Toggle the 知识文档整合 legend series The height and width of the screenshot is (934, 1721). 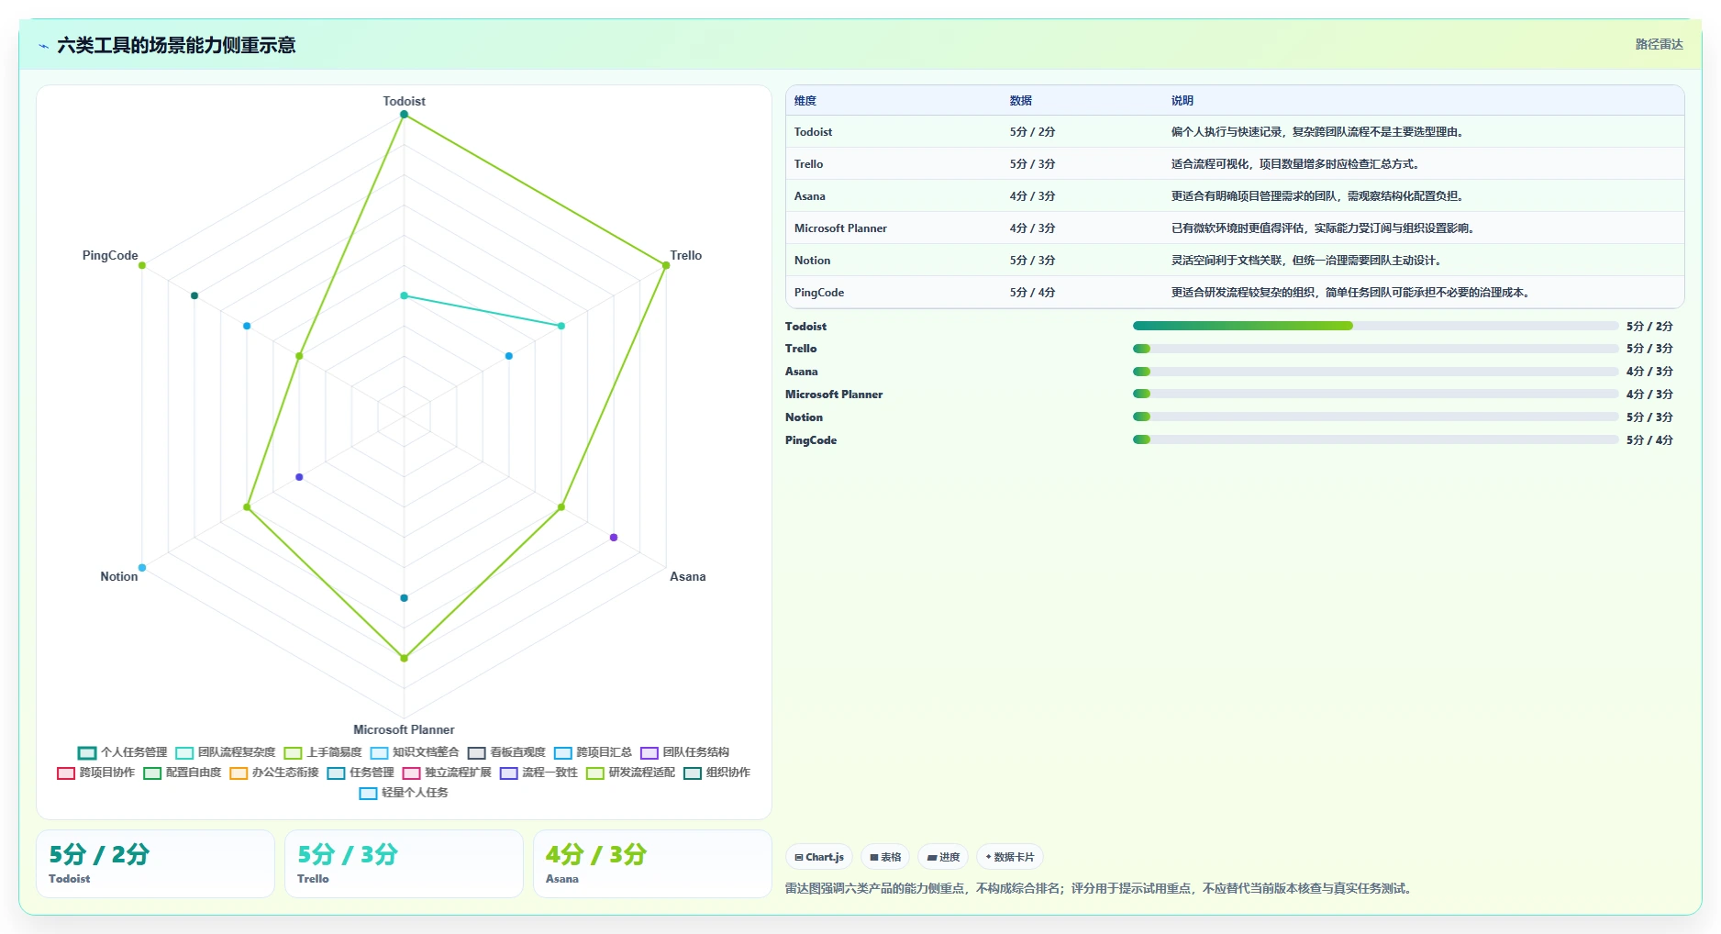point(415,752)
